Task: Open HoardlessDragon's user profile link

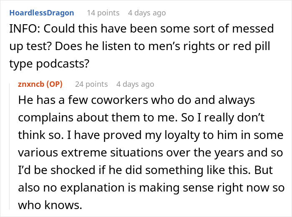Action: coord(42,13)
